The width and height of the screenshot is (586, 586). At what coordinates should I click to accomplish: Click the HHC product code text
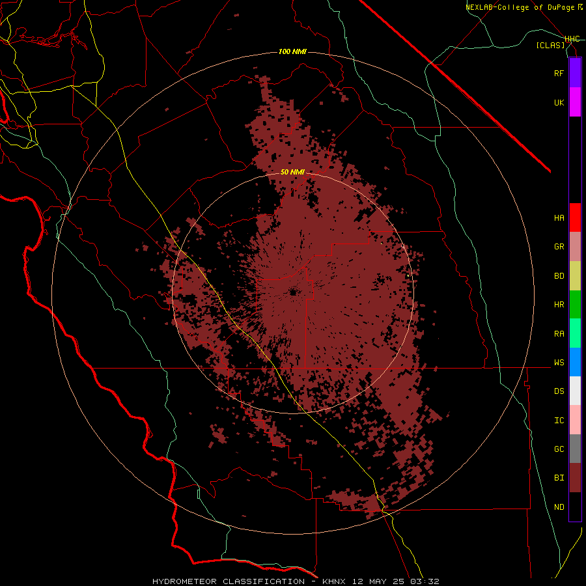click(x=572, y=39)
